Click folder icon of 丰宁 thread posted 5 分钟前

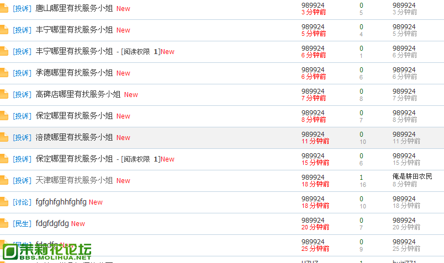tap(4, 30)
